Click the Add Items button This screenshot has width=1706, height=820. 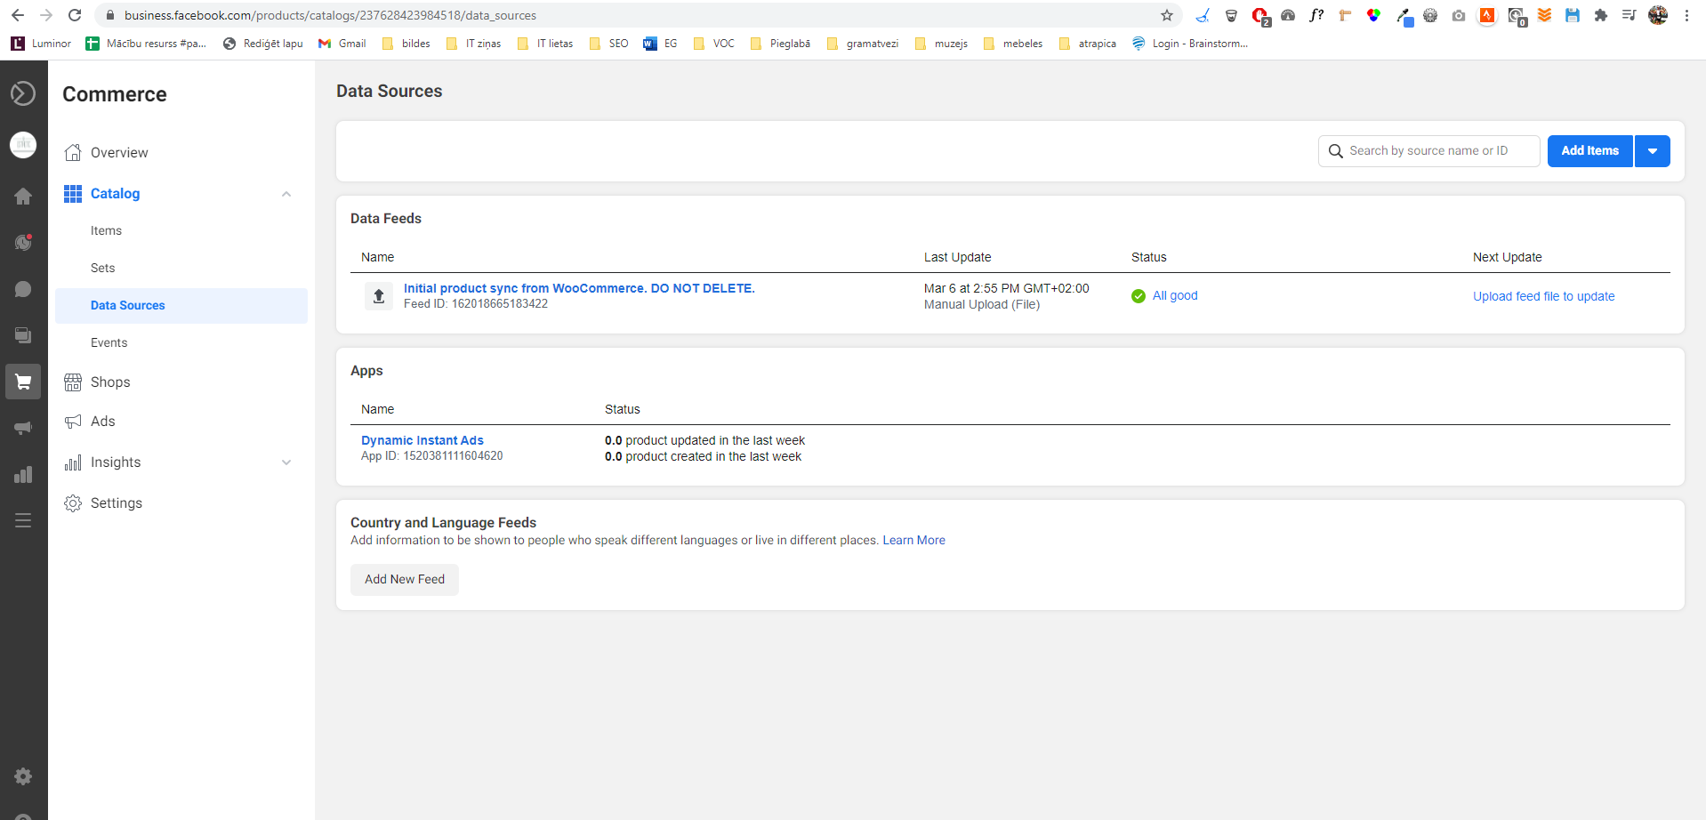click(1590, 151)
